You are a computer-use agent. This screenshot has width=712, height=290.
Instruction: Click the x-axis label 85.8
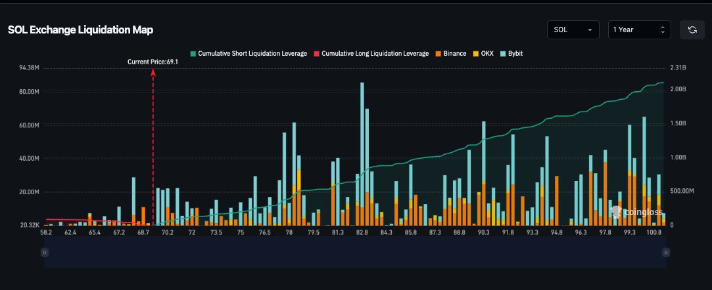coord(411,232)
